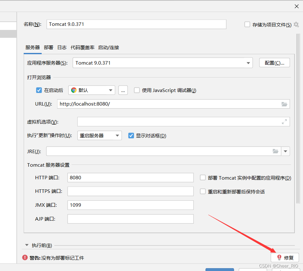Click the empty AJP 端口 field
The width and height of the screenshot is (303, 271).
pyautogui.click(x=130, y=219)
